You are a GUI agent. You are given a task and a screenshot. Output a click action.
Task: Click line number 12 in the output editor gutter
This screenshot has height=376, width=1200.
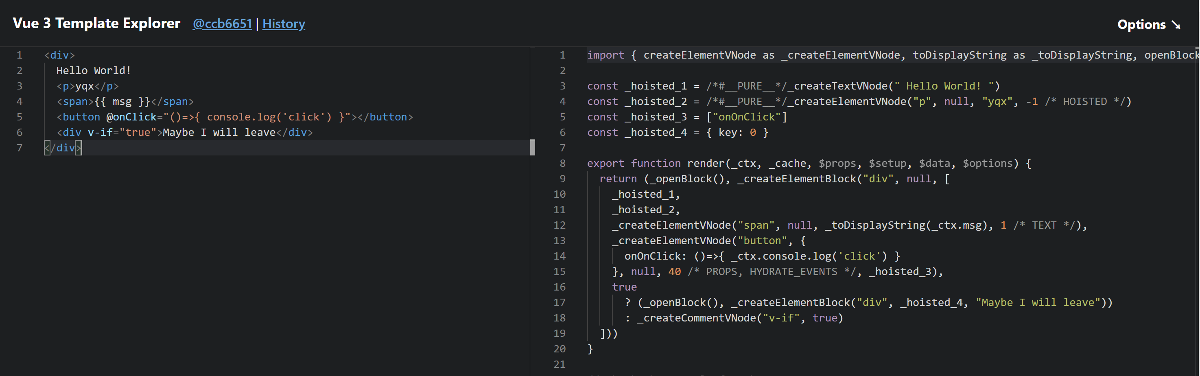click(560, 225)
